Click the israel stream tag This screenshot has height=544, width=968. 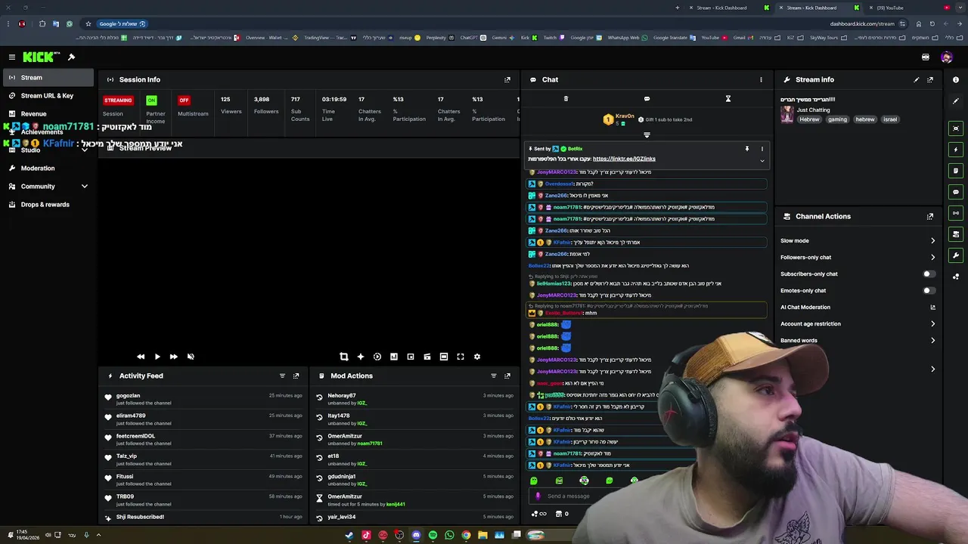pyautogui.click(x=890, y=119)
